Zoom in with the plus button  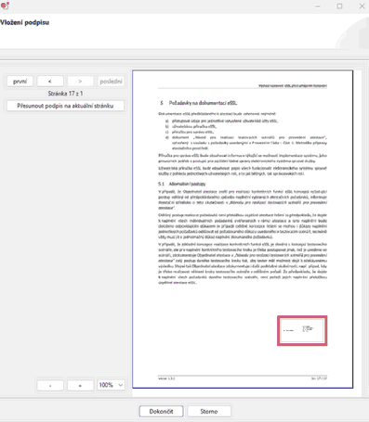80,385
